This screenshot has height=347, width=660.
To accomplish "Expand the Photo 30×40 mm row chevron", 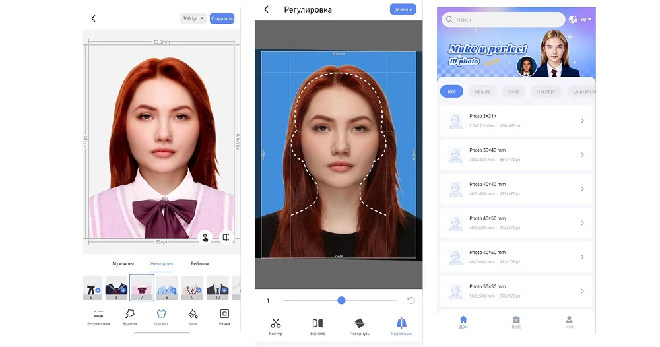I will click(583, 155).
